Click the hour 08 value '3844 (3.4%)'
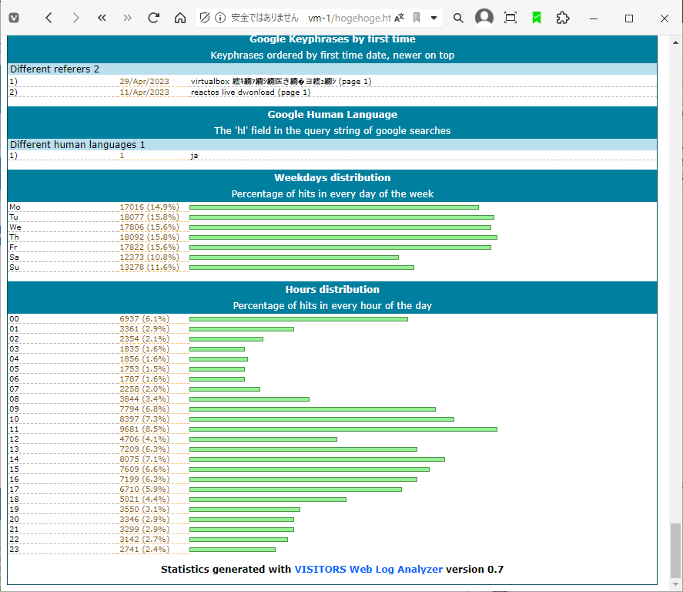 coord(145,399)
